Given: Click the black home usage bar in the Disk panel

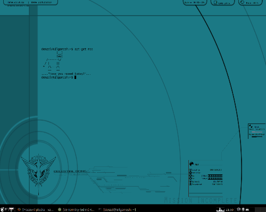Looking at the screenshot, I should click(257, 137).
